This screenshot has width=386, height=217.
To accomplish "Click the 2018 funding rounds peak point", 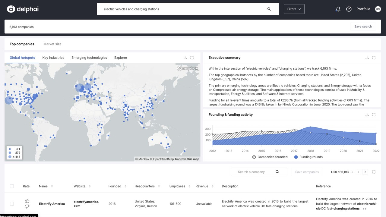I will coord(311,127).
